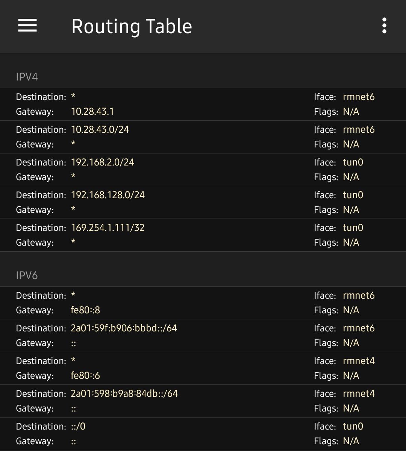The height and width of the screenshot is (451, 406).
Task: Open the hamburger navigation menu
Action: pyautogui.click(x=27, y=26)
